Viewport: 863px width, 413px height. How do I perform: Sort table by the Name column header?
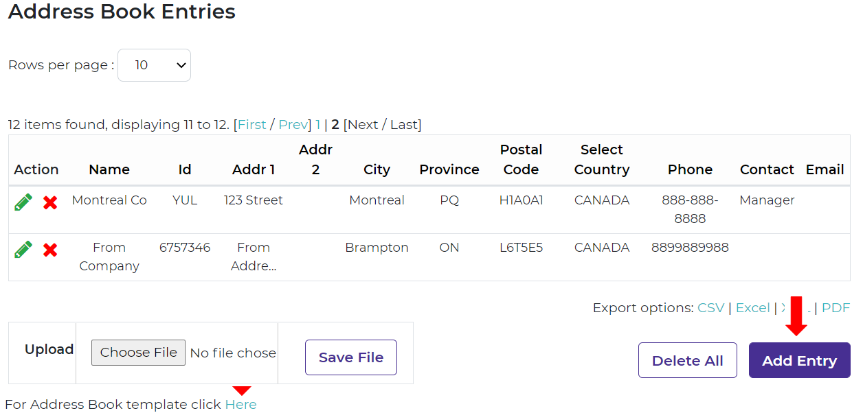pyautogui.click(x=109, y=169)
